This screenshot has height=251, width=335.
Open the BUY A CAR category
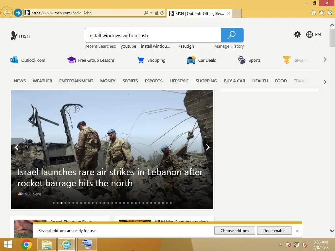(234, 81)
